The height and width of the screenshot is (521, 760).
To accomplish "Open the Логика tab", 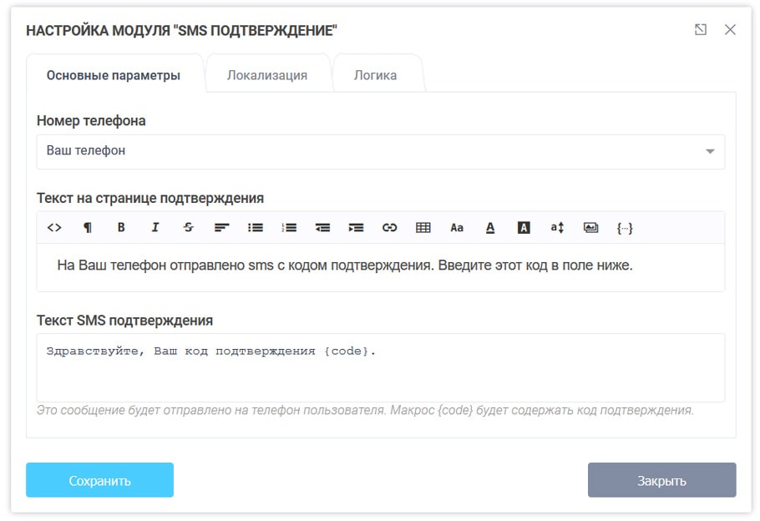I will (377, 74).
